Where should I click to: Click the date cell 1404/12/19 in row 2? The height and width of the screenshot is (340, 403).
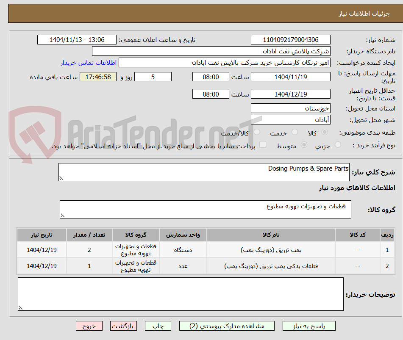42,266
